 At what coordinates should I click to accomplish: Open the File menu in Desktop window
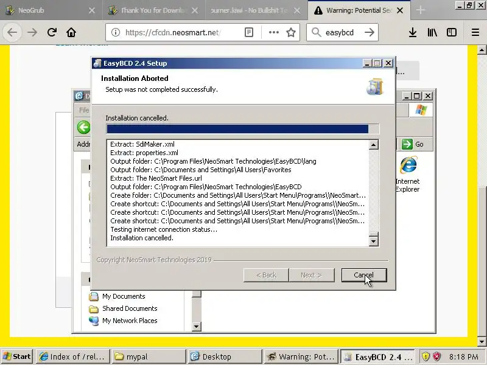[x=84, y=110]
